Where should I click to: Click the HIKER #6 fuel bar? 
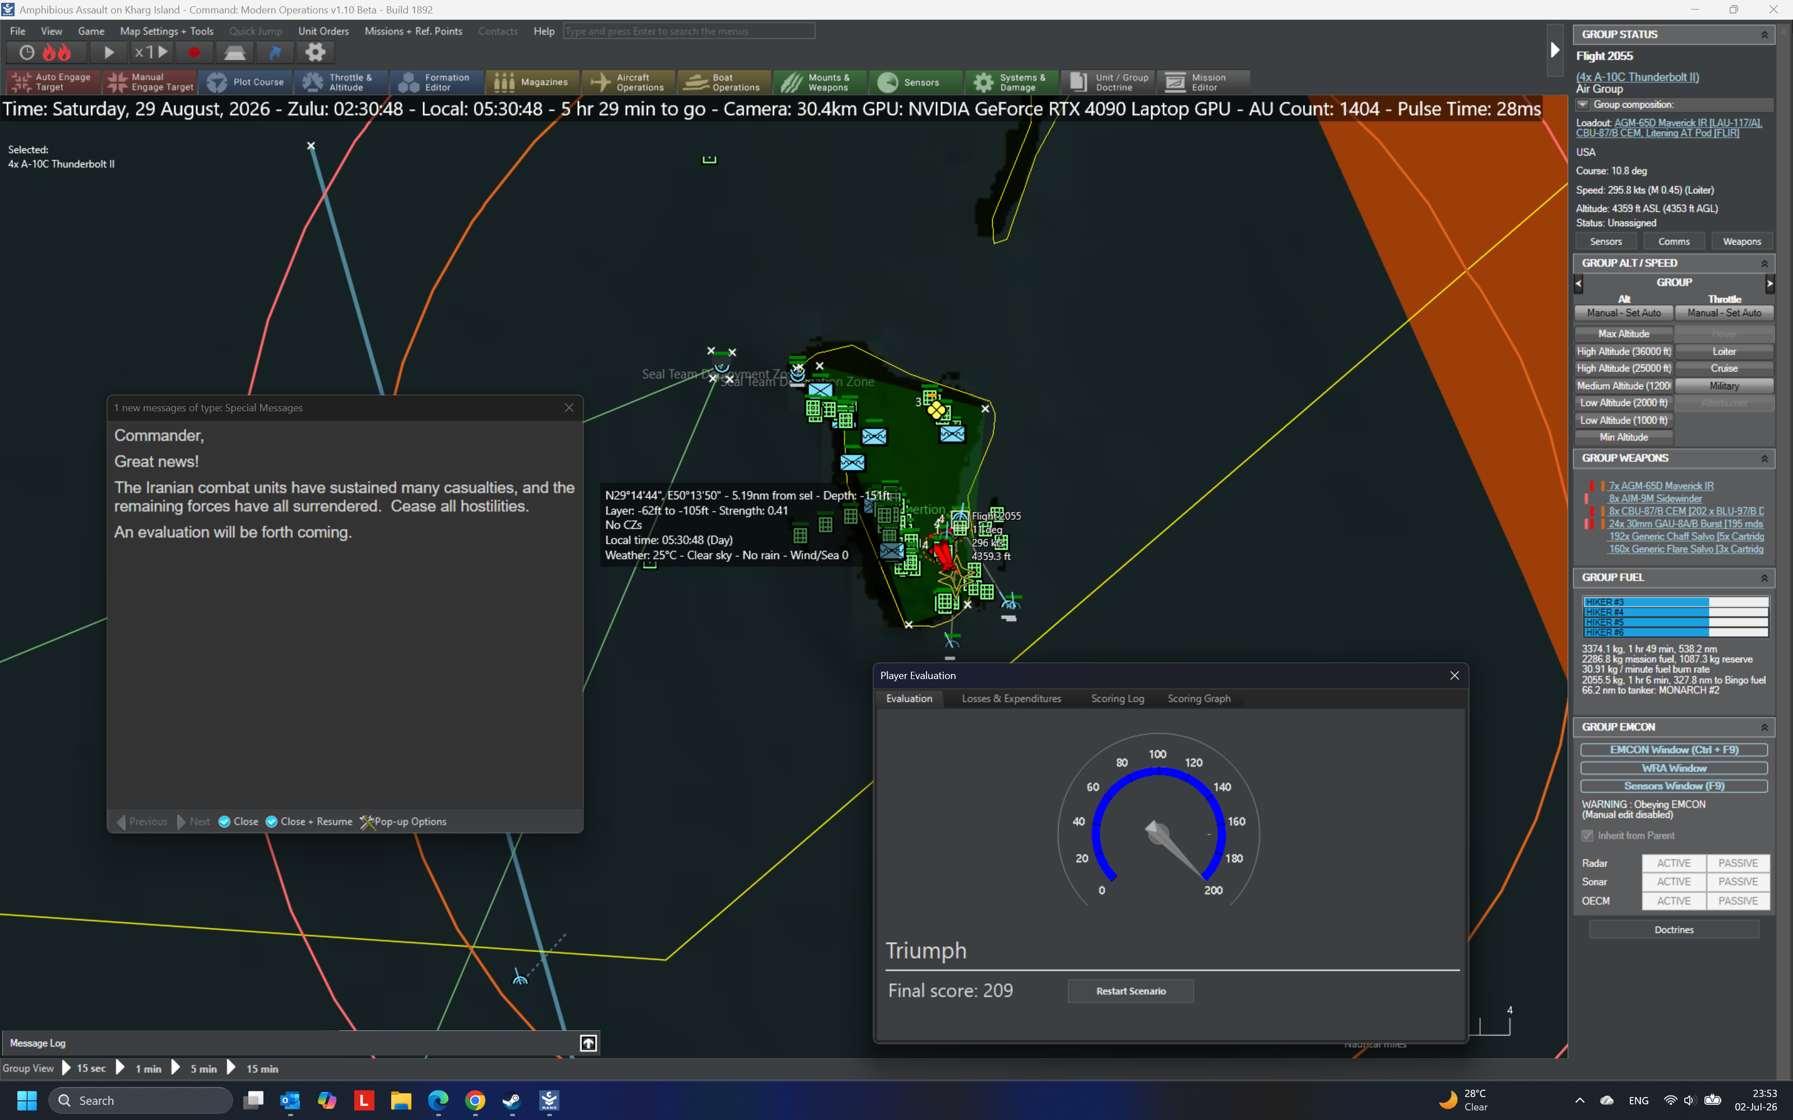[x=1675, y=633]
